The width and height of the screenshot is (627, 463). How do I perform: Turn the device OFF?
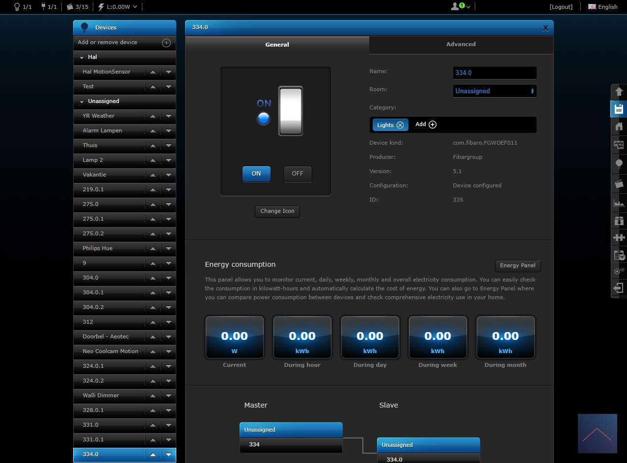coord(298,174)
